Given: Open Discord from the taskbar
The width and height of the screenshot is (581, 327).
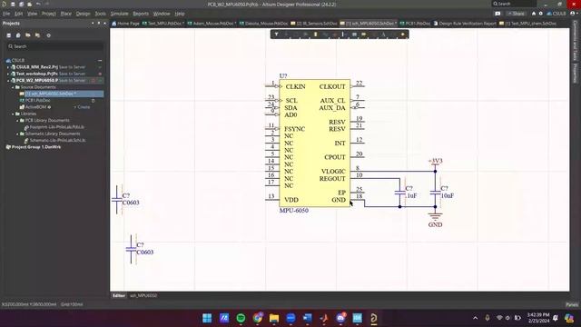Looking at the screenshot, I should [340, 318].
